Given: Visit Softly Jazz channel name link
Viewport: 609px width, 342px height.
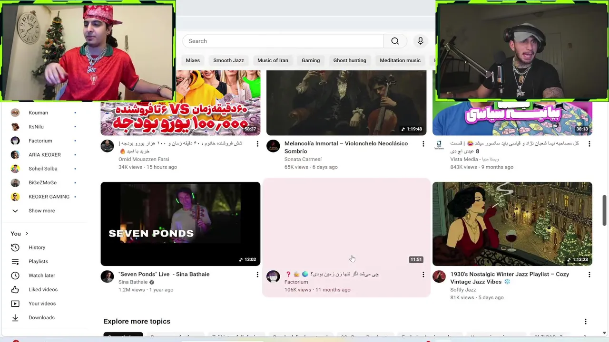Looking at the screenshot, I should point(463,290).
